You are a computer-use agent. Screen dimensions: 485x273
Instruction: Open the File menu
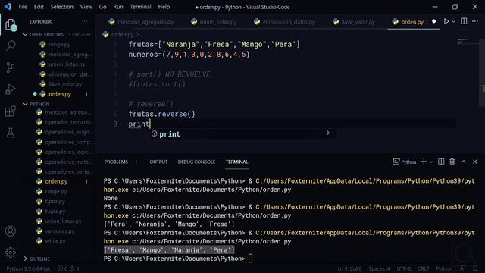(23, 7)
